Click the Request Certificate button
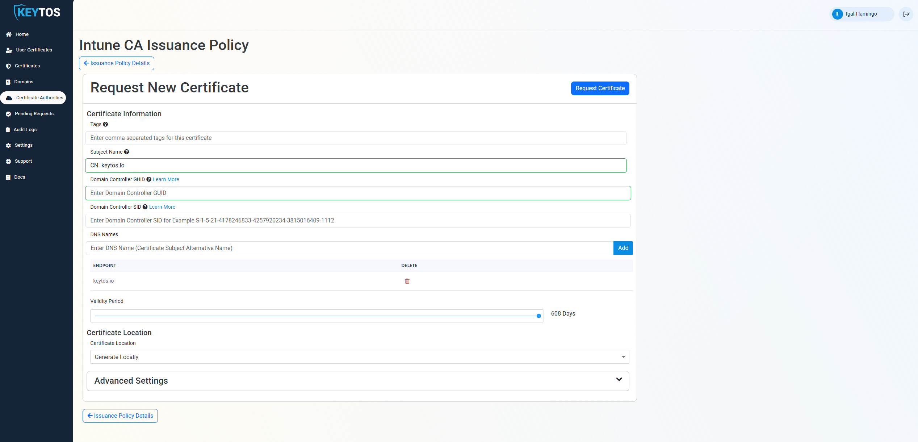 [600, 88]
